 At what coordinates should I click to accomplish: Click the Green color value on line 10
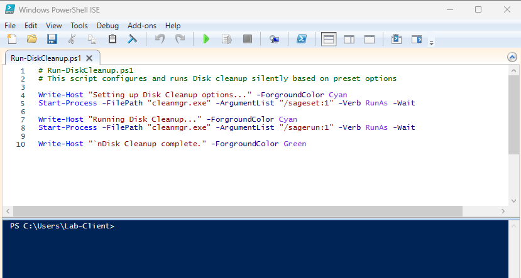coord(295,144)
